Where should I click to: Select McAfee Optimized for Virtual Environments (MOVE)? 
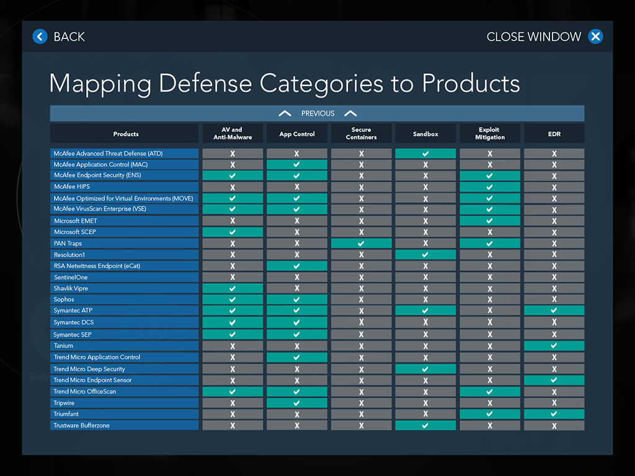(x=124, y=198)
